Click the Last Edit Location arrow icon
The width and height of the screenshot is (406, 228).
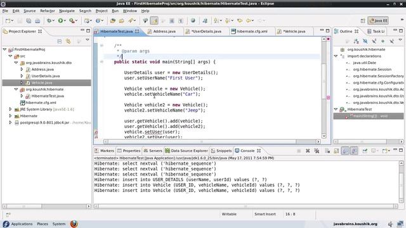click(x=240, y=21)
